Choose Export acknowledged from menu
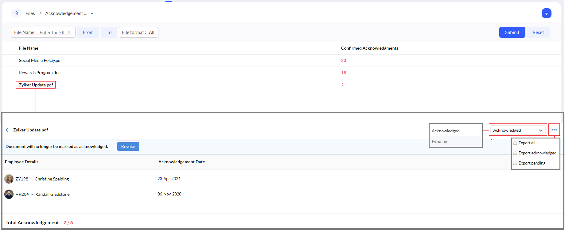 [537, 153]
